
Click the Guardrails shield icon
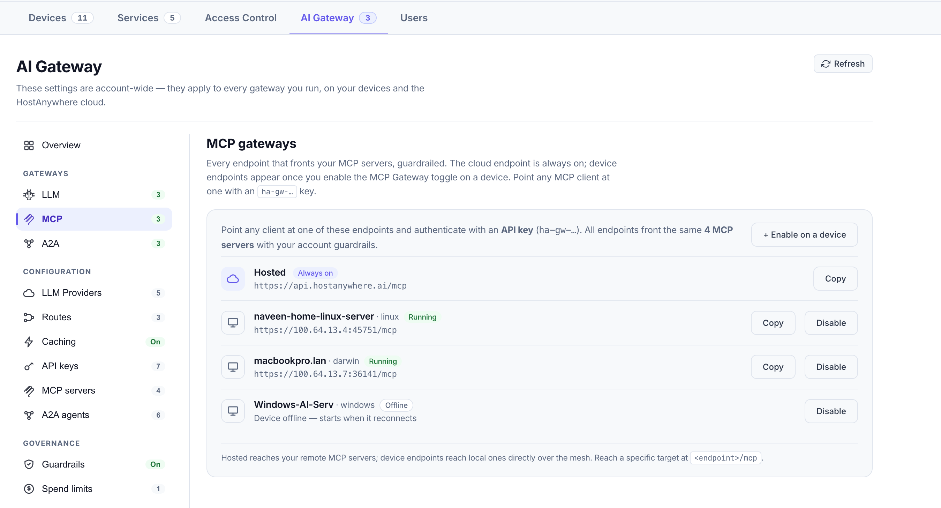29,464
